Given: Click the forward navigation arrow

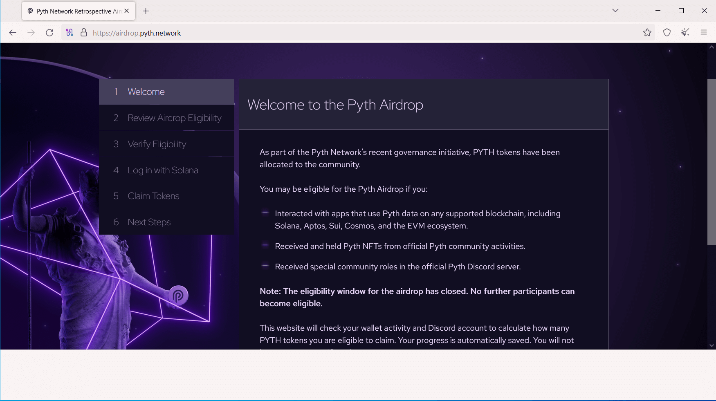Looking at the screenshot, I should pos(31,33).
